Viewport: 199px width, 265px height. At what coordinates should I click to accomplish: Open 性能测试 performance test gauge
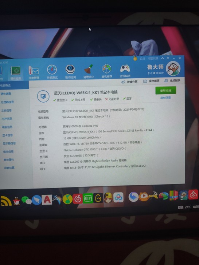point(52,72)
